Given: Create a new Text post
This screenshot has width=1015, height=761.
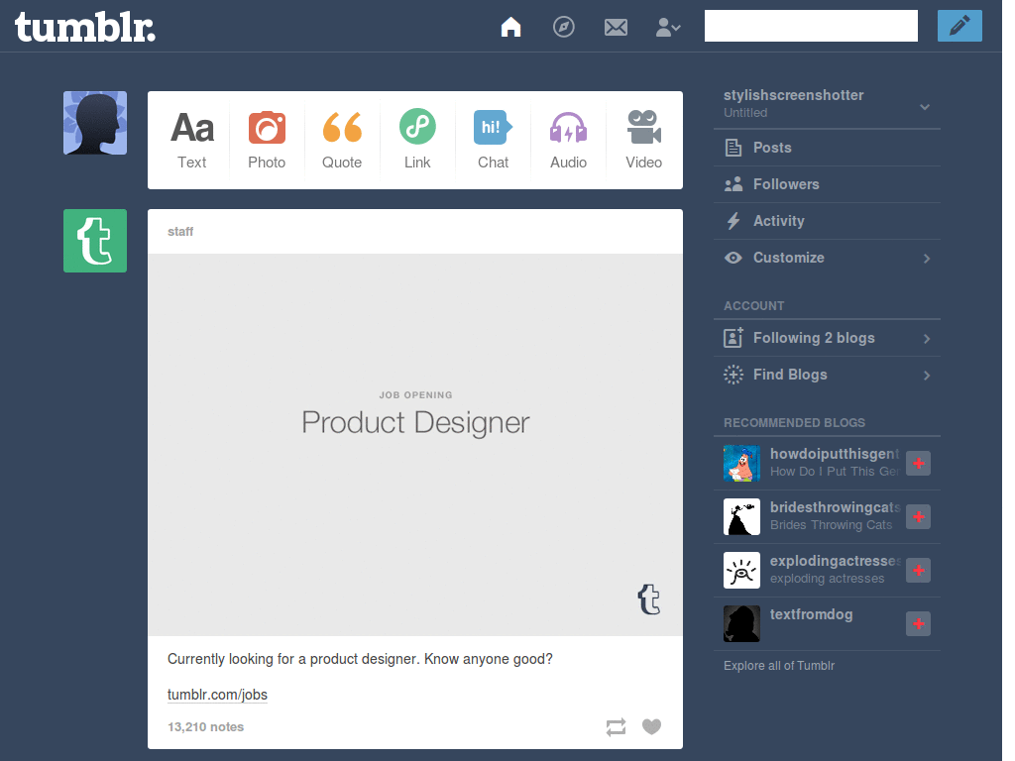Looking at the screenshot, I should (x=192, y=141).
